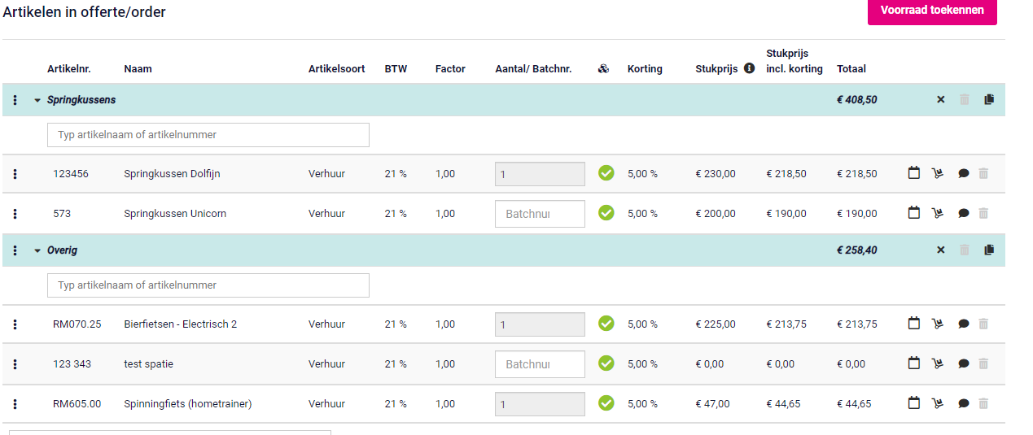The image size is (1033, 435).
Task: Delete the Springkussen Dolfijn row
Action: point(983,173)
